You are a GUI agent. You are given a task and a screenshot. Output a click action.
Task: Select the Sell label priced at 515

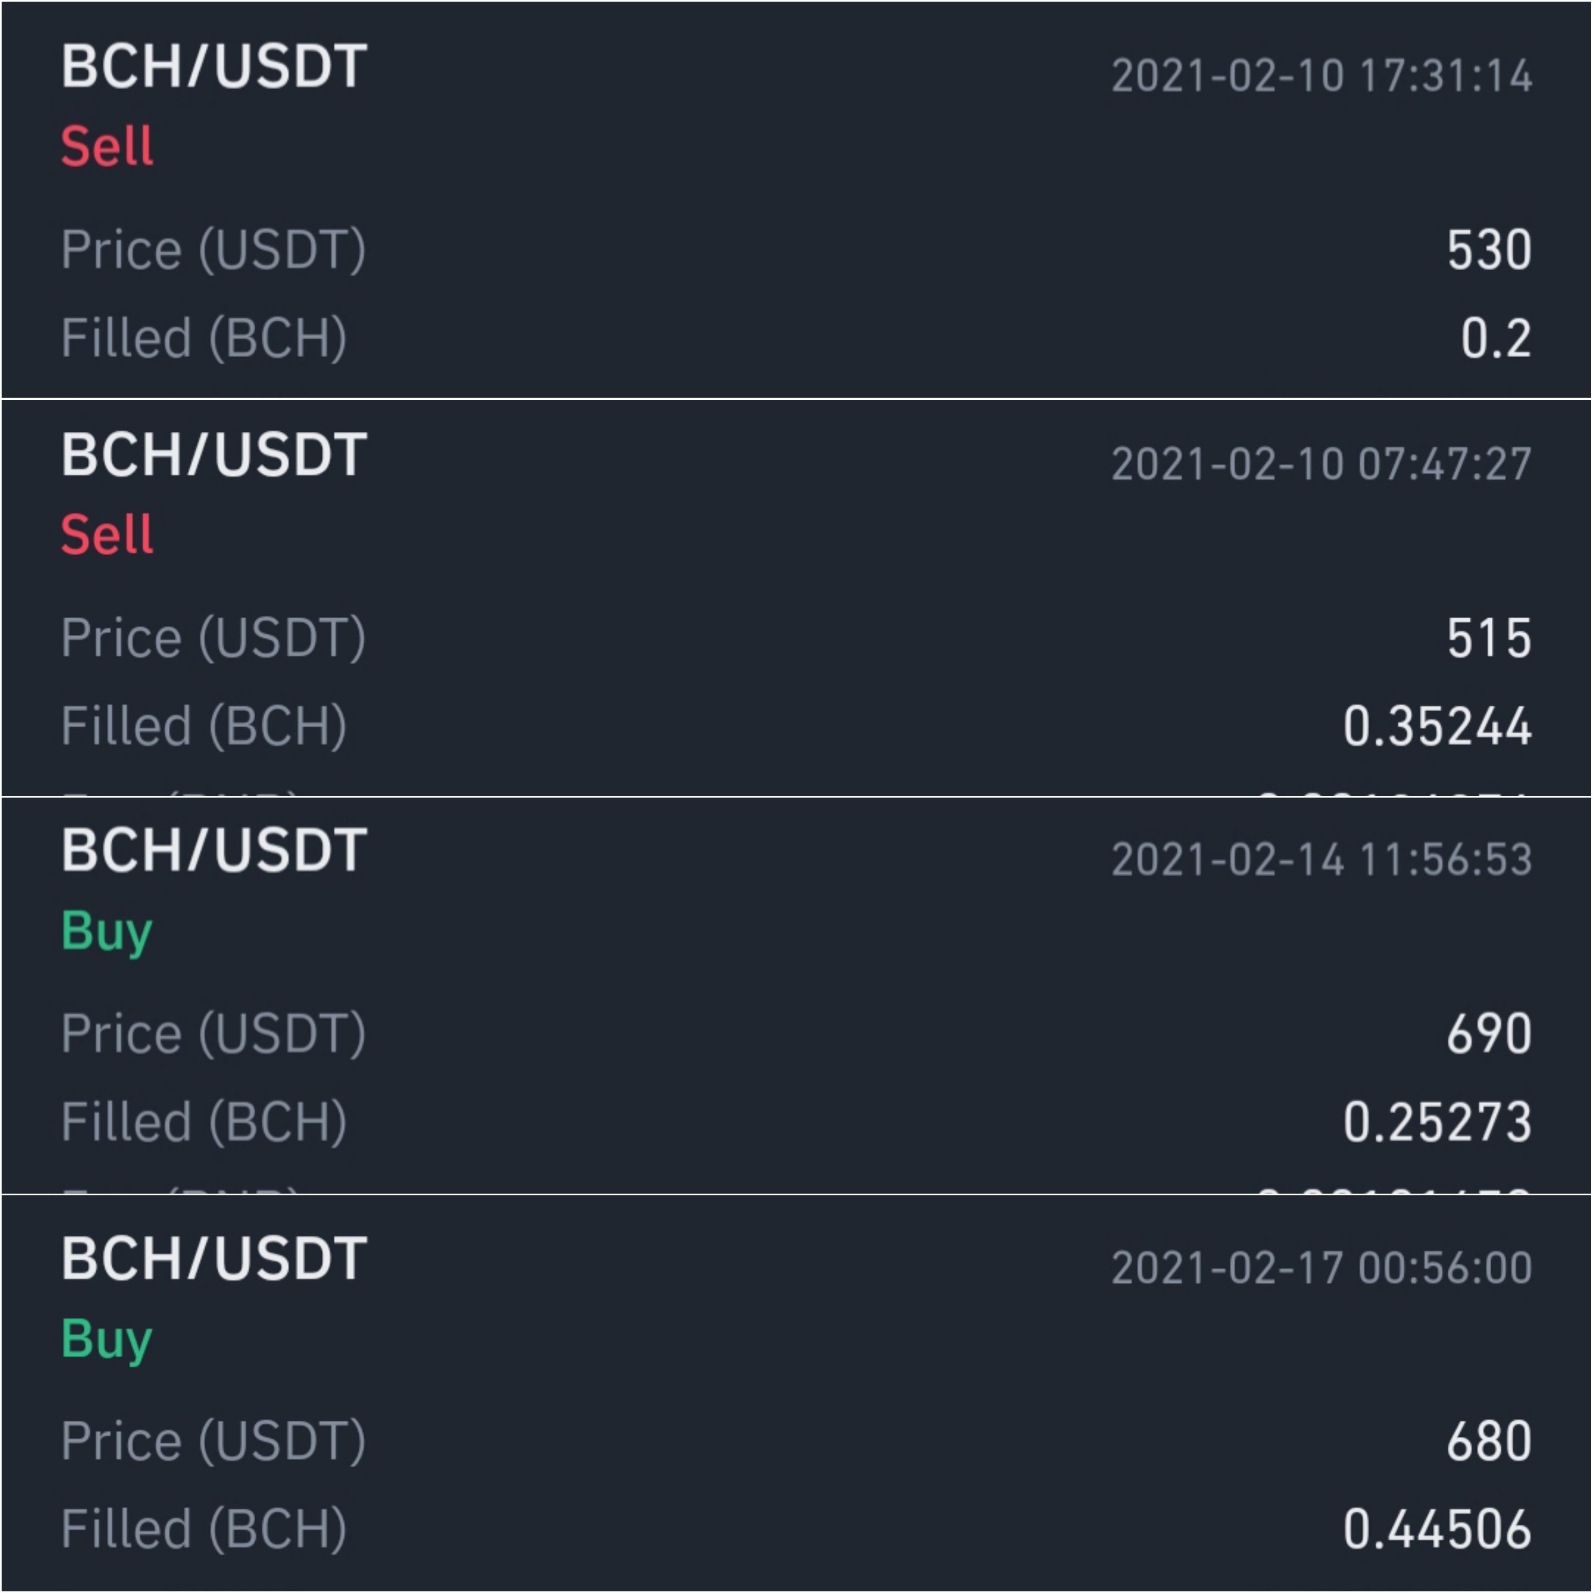pos(107,534)
